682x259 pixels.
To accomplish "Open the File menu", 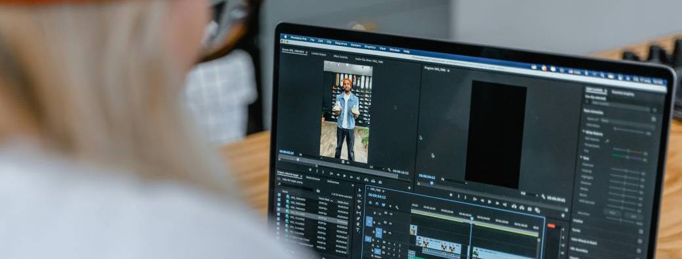I will (312, 39).
